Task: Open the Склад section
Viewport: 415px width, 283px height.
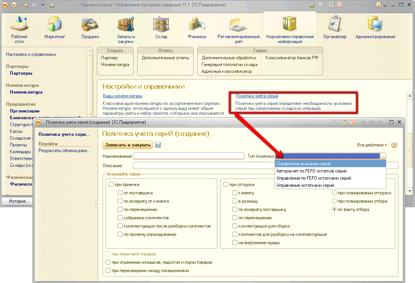Action: tap(161, 27)
